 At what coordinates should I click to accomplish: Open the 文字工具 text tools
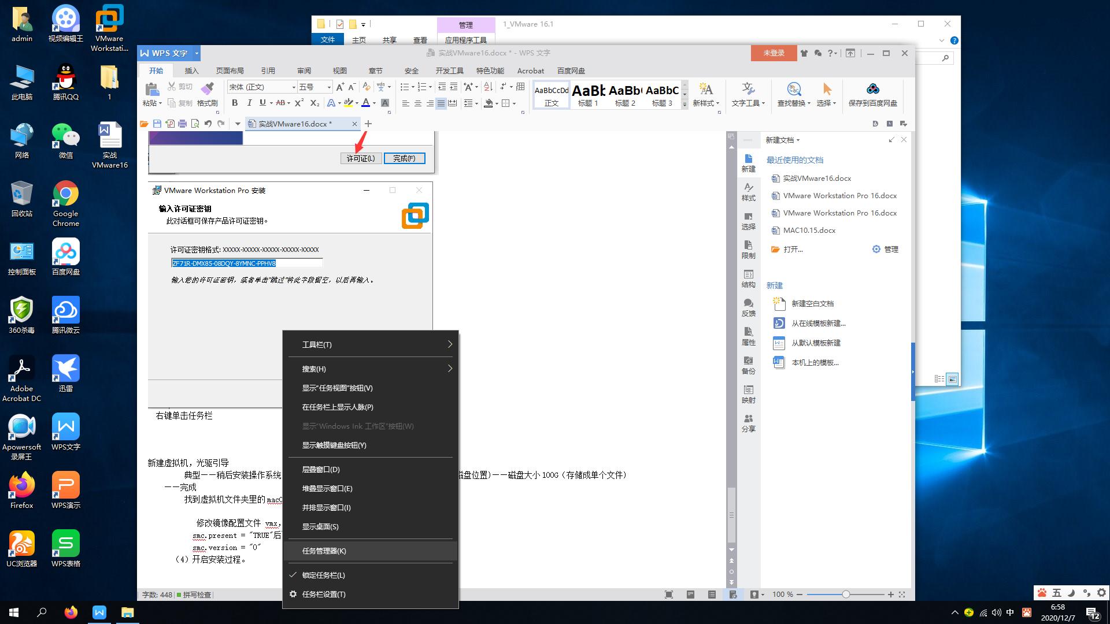[x=748, y=95]
